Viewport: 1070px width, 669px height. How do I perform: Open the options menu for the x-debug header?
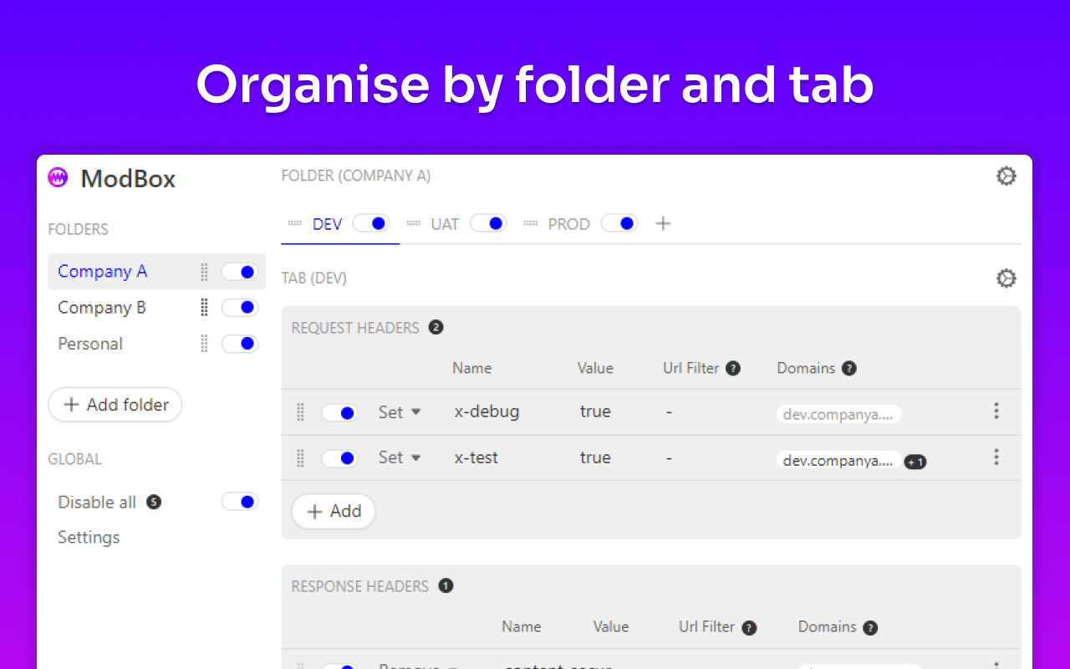996,411
